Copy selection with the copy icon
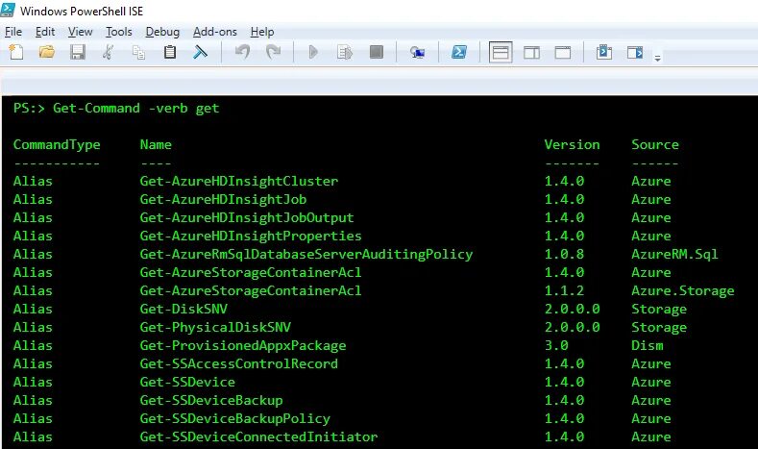Screen dimensions: 758x449 pos(138,52)
